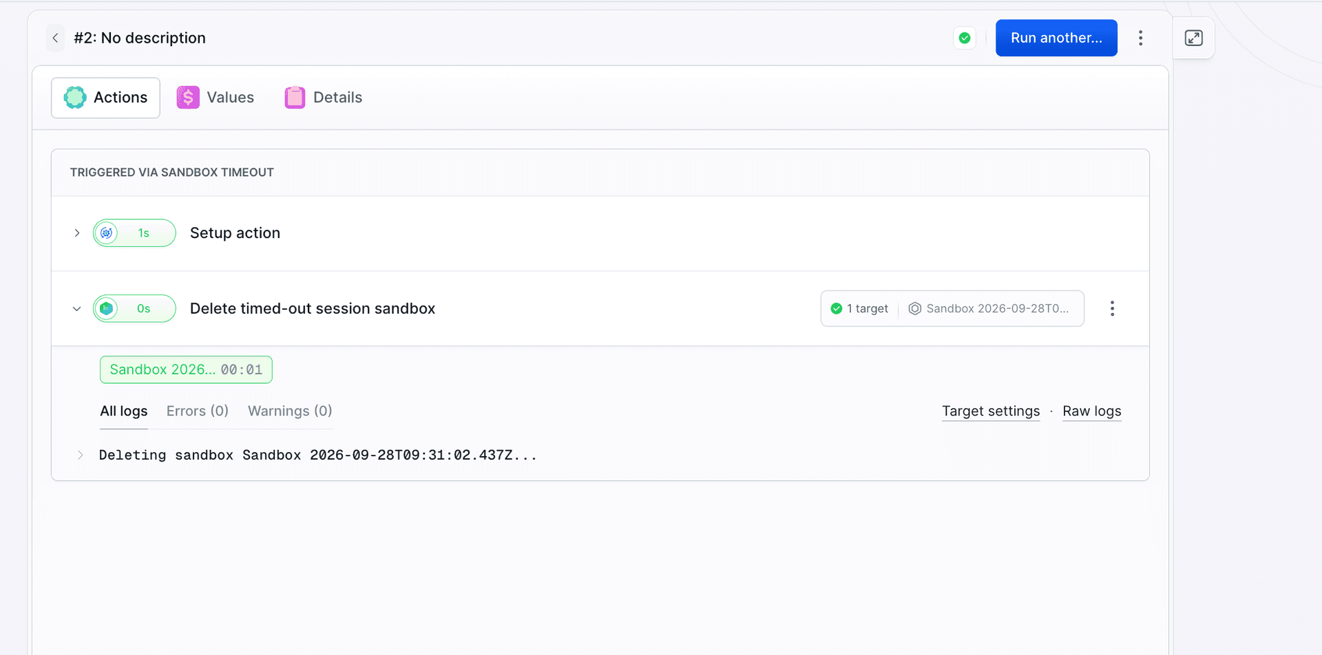Open the Sandbox 2026-09-28T0... target
Image resolution: width=1322 pixels, height=655 pixels.
coord(989,309)
